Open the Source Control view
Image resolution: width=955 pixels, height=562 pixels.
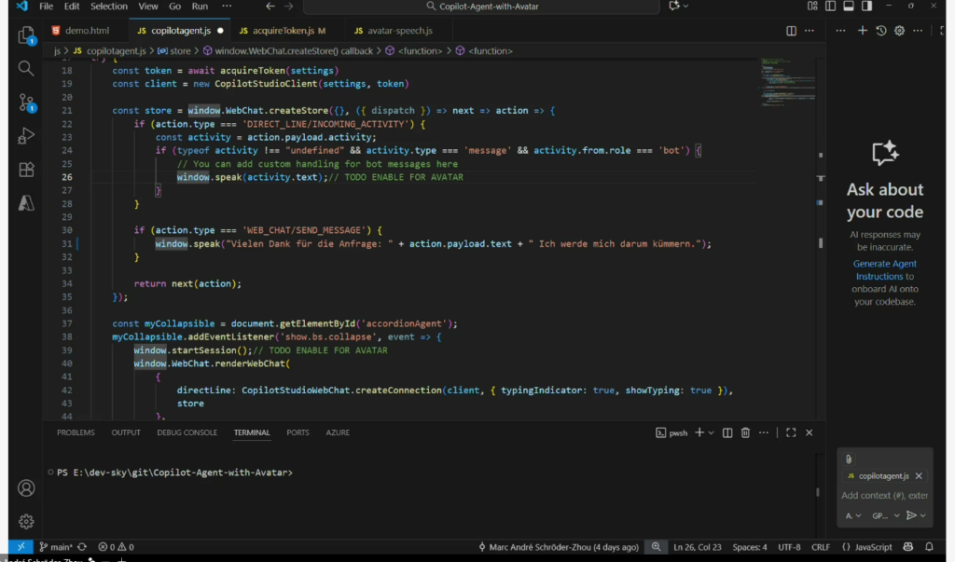26,103
